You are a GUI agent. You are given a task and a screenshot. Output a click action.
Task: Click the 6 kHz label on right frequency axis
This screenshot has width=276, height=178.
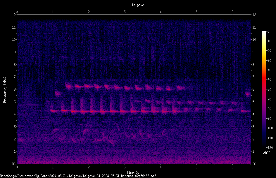253,89
